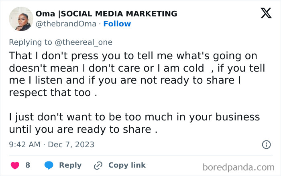Click the blue reply speech bubble icon
Image resolution: width=281 pixels, height=176 pixels.
tap(49, 165)
